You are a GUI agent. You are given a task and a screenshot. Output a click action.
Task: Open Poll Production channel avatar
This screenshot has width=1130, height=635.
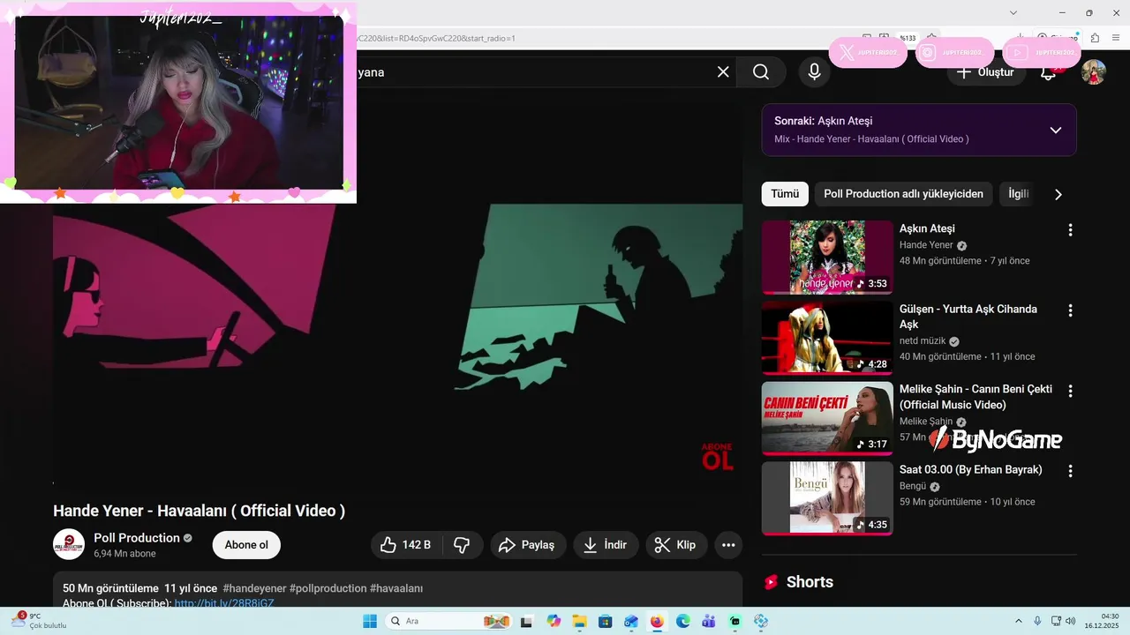(x=69, y=545)
